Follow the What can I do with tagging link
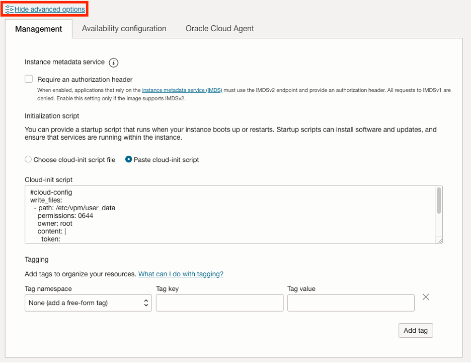The width and height of the screenshot is (471, 363). coord(181,274)
